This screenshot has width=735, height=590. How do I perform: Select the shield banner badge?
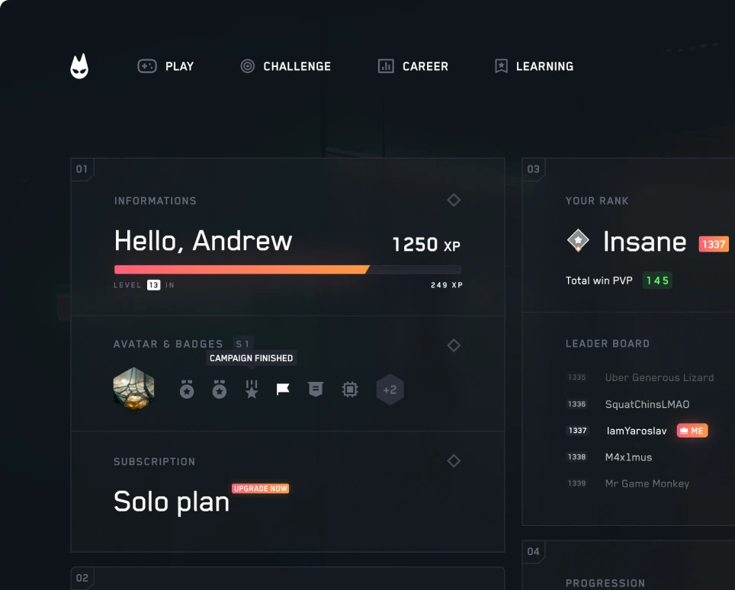pyautogui.click(x=316, y=390)
